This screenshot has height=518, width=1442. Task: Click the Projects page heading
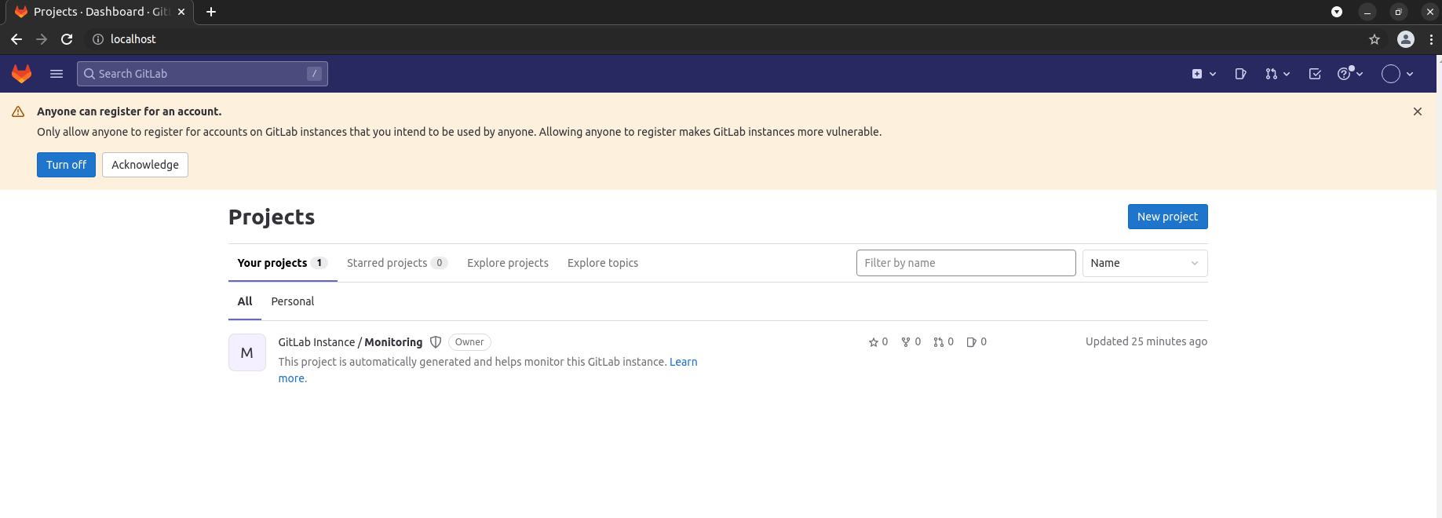[272, 217]
